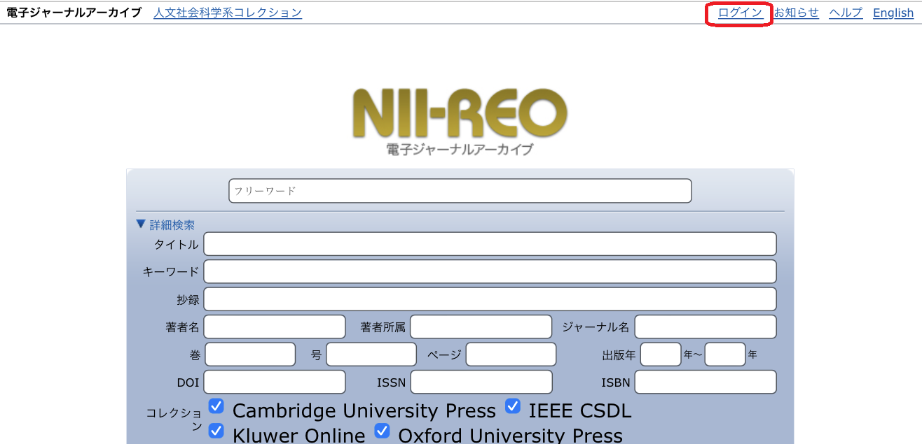Viewport: 922px width, 444px height.
Task: Focus the フリーワード search box
Action: coord(460,191)
